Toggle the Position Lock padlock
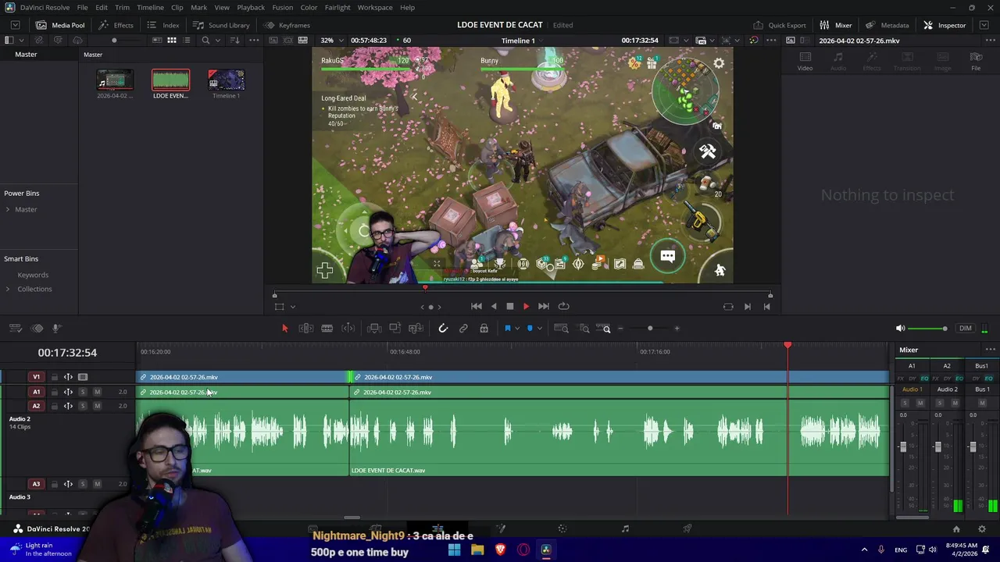The image size is (1000, 562). click(484, 329)
